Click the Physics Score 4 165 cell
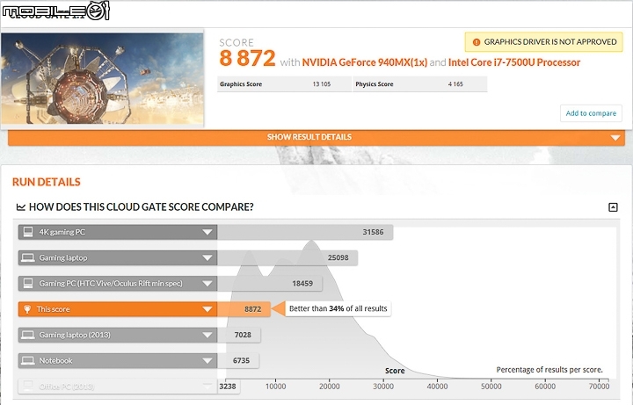Image resolution: width=633 pixels, height=405 pixels. [420, 84]
